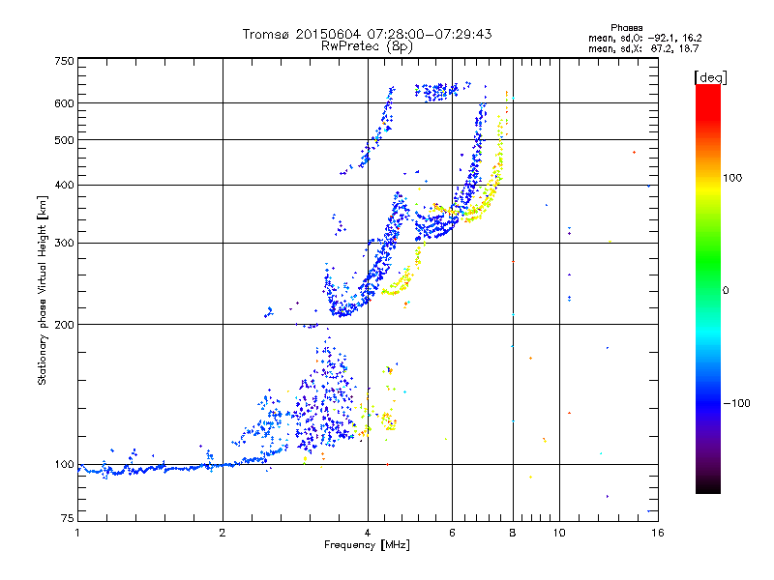Pick the black bottom end of the colorbar
774x580 pixels.
(x=708, y=487)
